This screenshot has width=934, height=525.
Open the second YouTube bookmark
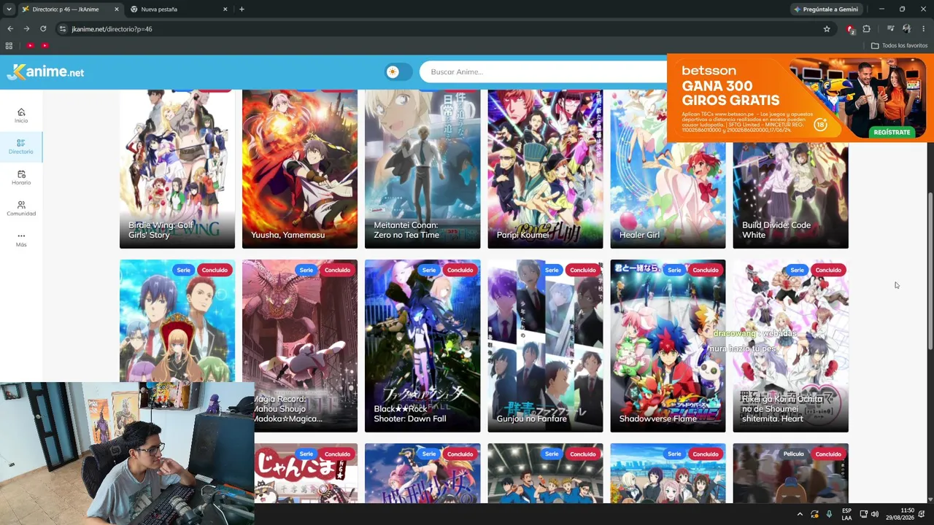coord(45,45)
